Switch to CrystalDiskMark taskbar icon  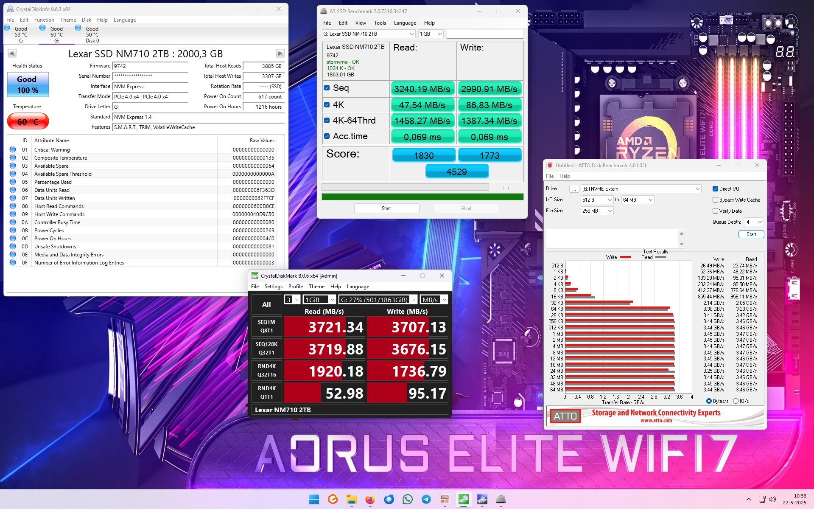(x=464, y=500)
